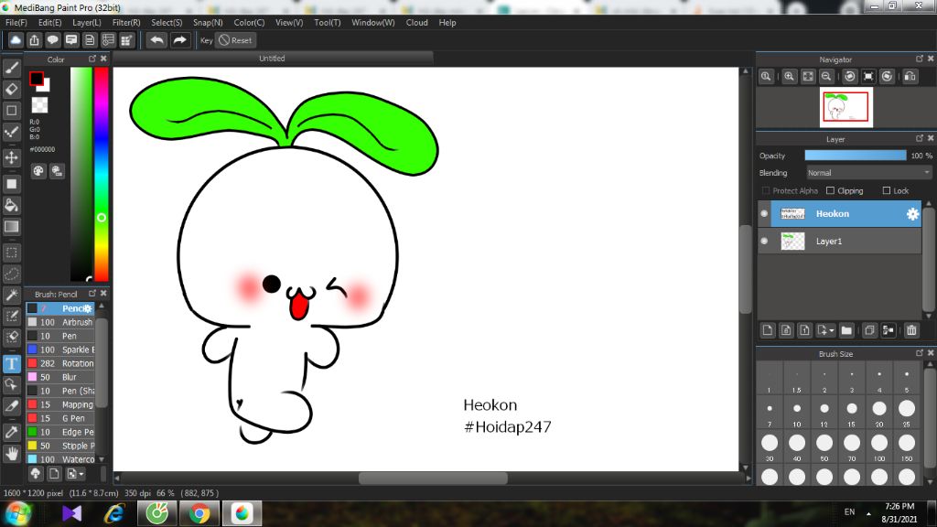Toggle the Lock checkbox

[886, 190]
